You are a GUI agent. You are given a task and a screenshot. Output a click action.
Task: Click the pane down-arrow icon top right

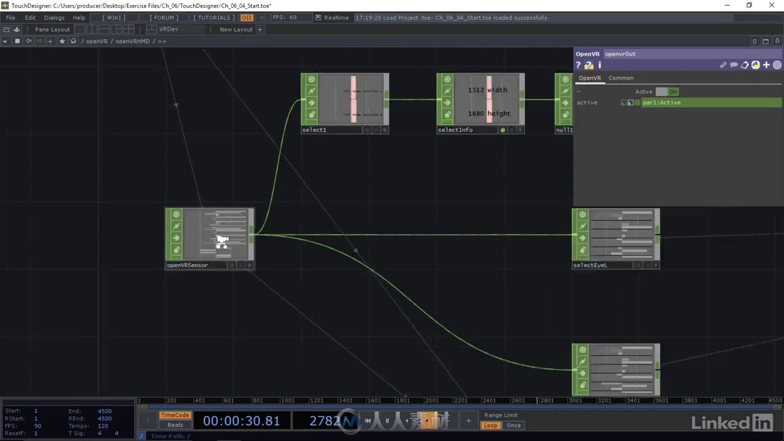coord(777,41)
